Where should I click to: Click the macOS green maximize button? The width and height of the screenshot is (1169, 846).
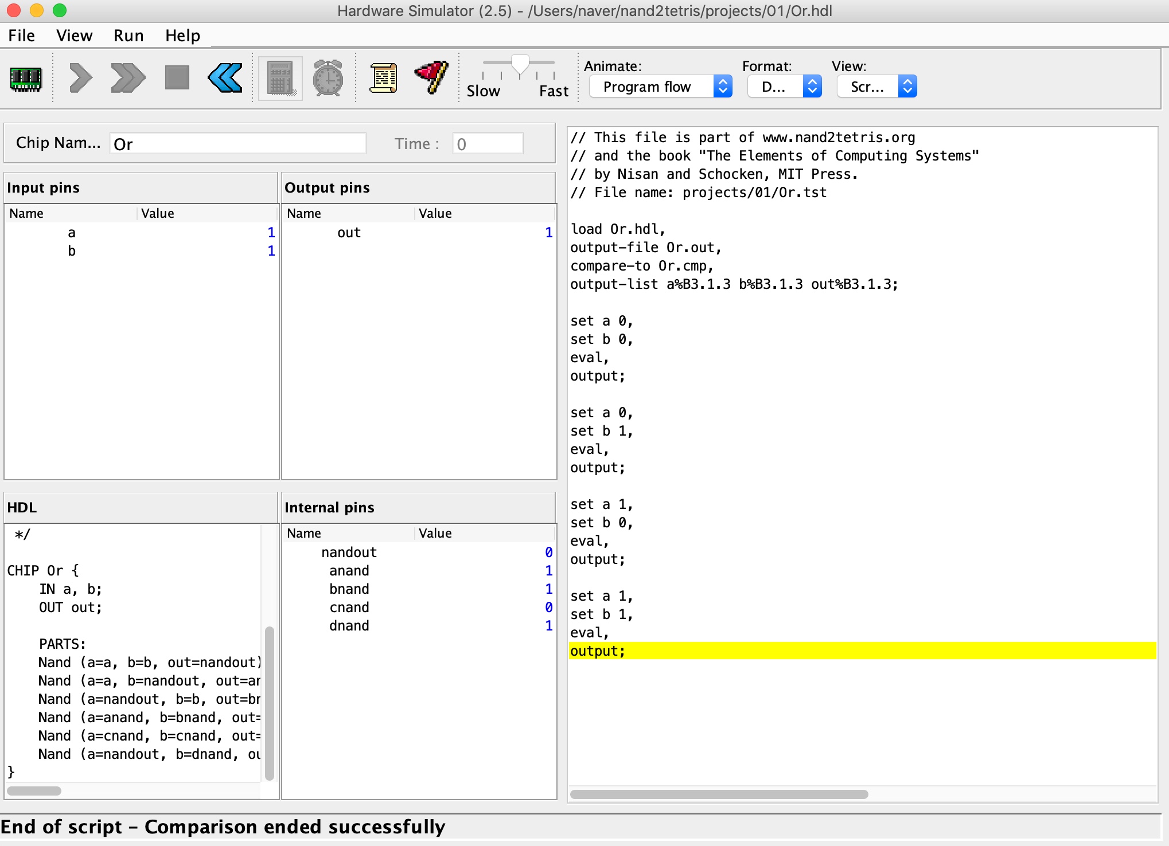(60, 10)
